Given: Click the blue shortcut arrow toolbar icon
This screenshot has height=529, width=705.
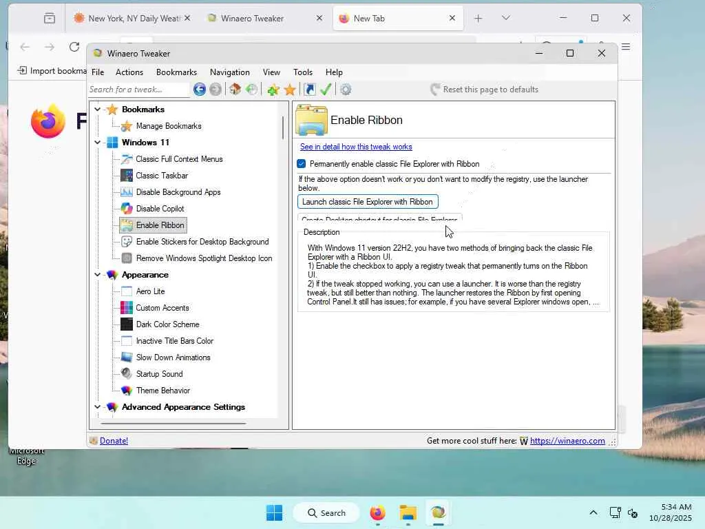Looking at the screenshot, I should pos(310,90).
